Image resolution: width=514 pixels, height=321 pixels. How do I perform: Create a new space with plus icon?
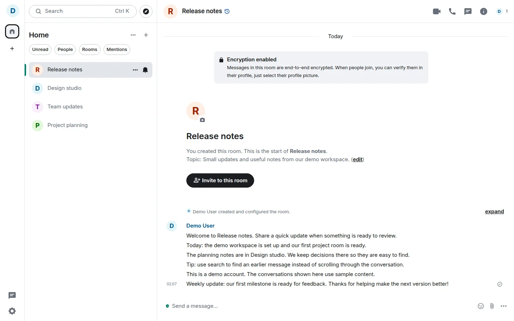[12, 49]
